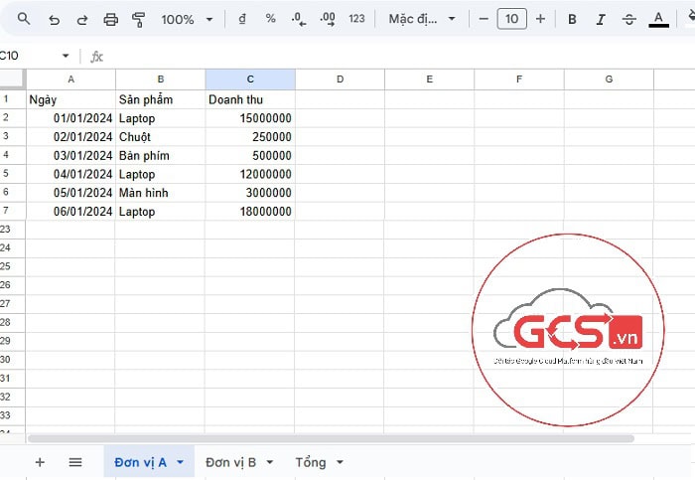Redo the last undone action
The image size is (695, 480).
[x=81, y=19]
